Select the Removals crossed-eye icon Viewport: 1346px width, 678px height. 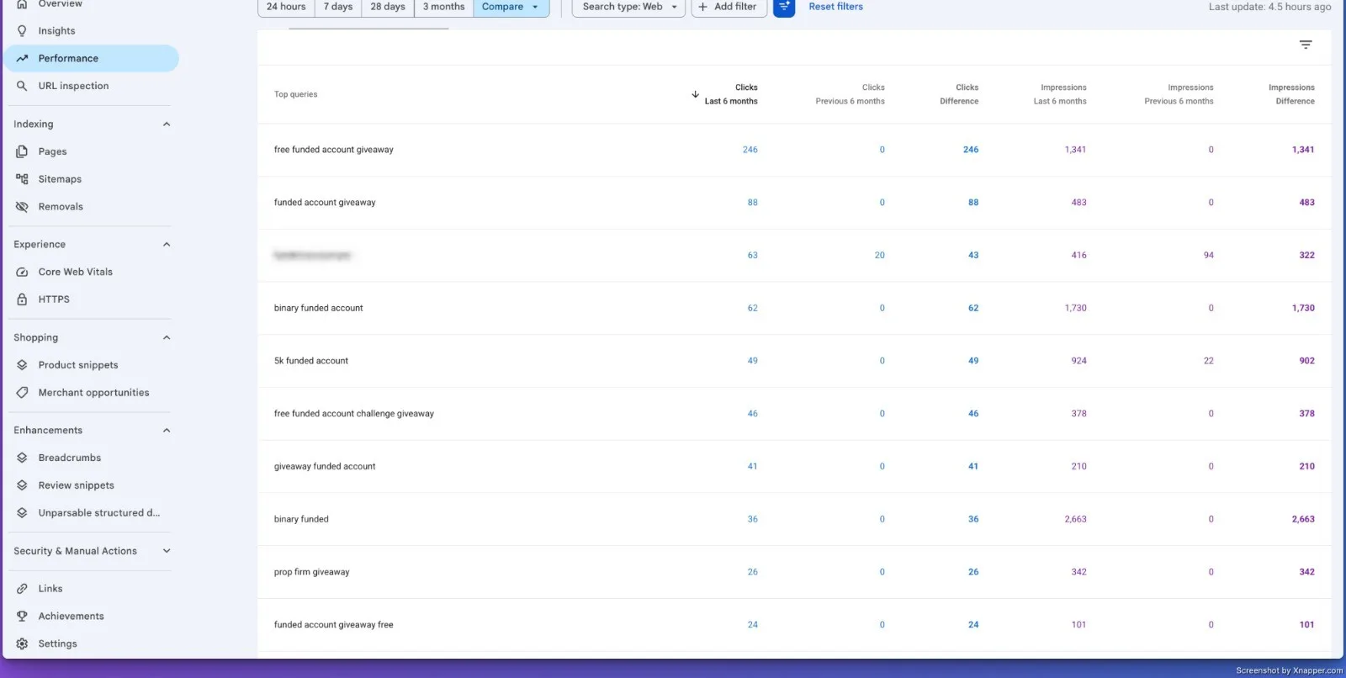(x=22, y=207)
